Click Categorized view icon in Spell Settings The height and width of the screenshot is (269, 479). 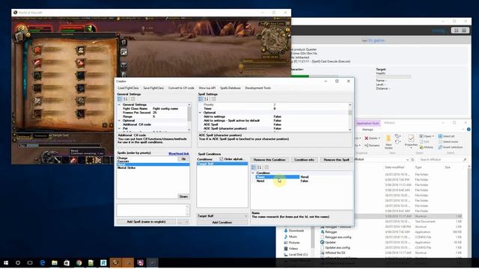(x=201, y=99)
